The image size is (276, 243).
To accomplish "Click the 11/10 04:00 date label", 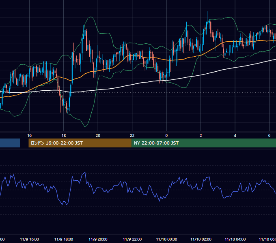I will pyautogui.click(x=235, y=239).
